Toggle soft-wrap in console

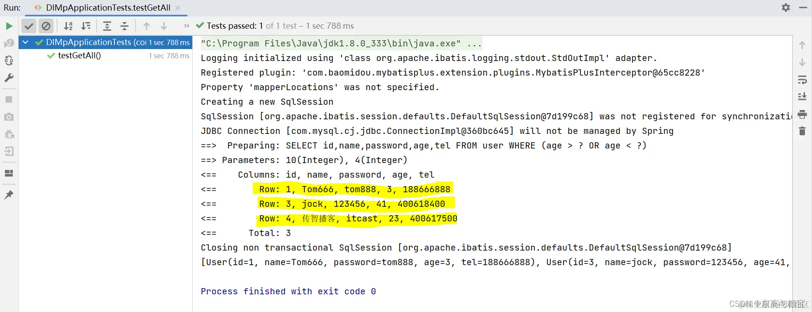802,80
